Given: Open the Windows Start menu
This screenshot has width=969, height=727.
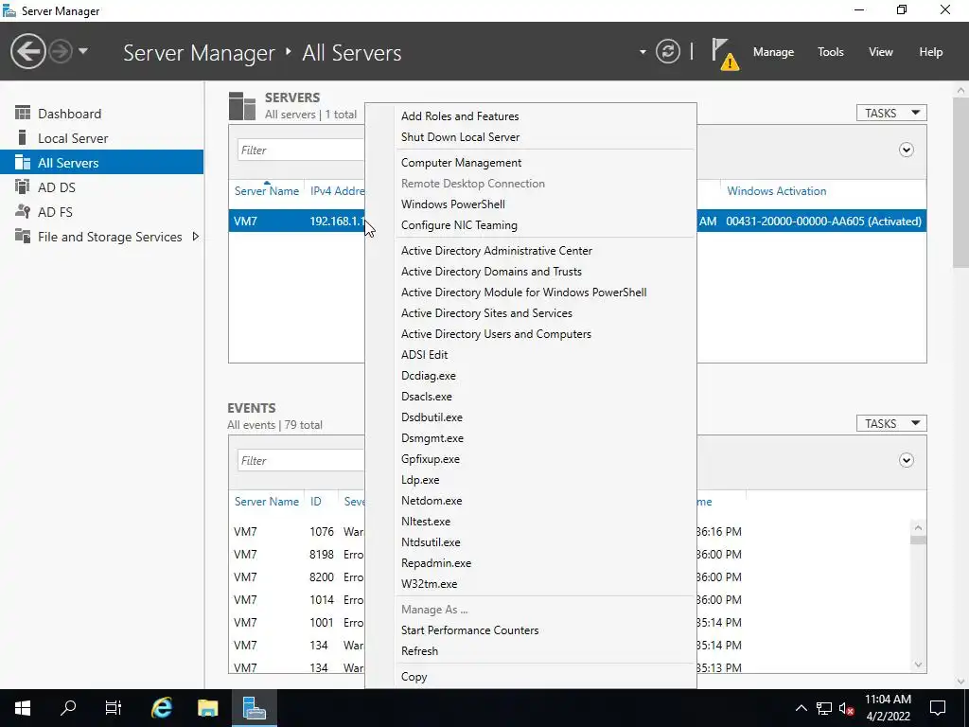Looking at the screenshot, I should (23, 708).
